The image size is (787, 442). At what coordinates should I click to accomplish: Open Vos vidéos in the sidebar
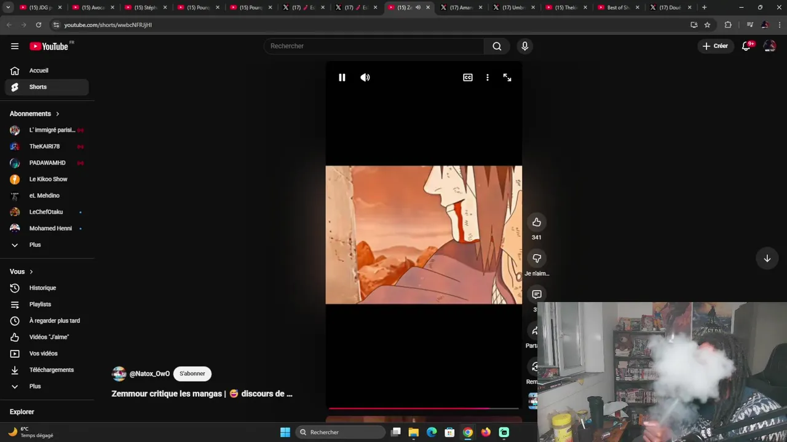point(47,354)
